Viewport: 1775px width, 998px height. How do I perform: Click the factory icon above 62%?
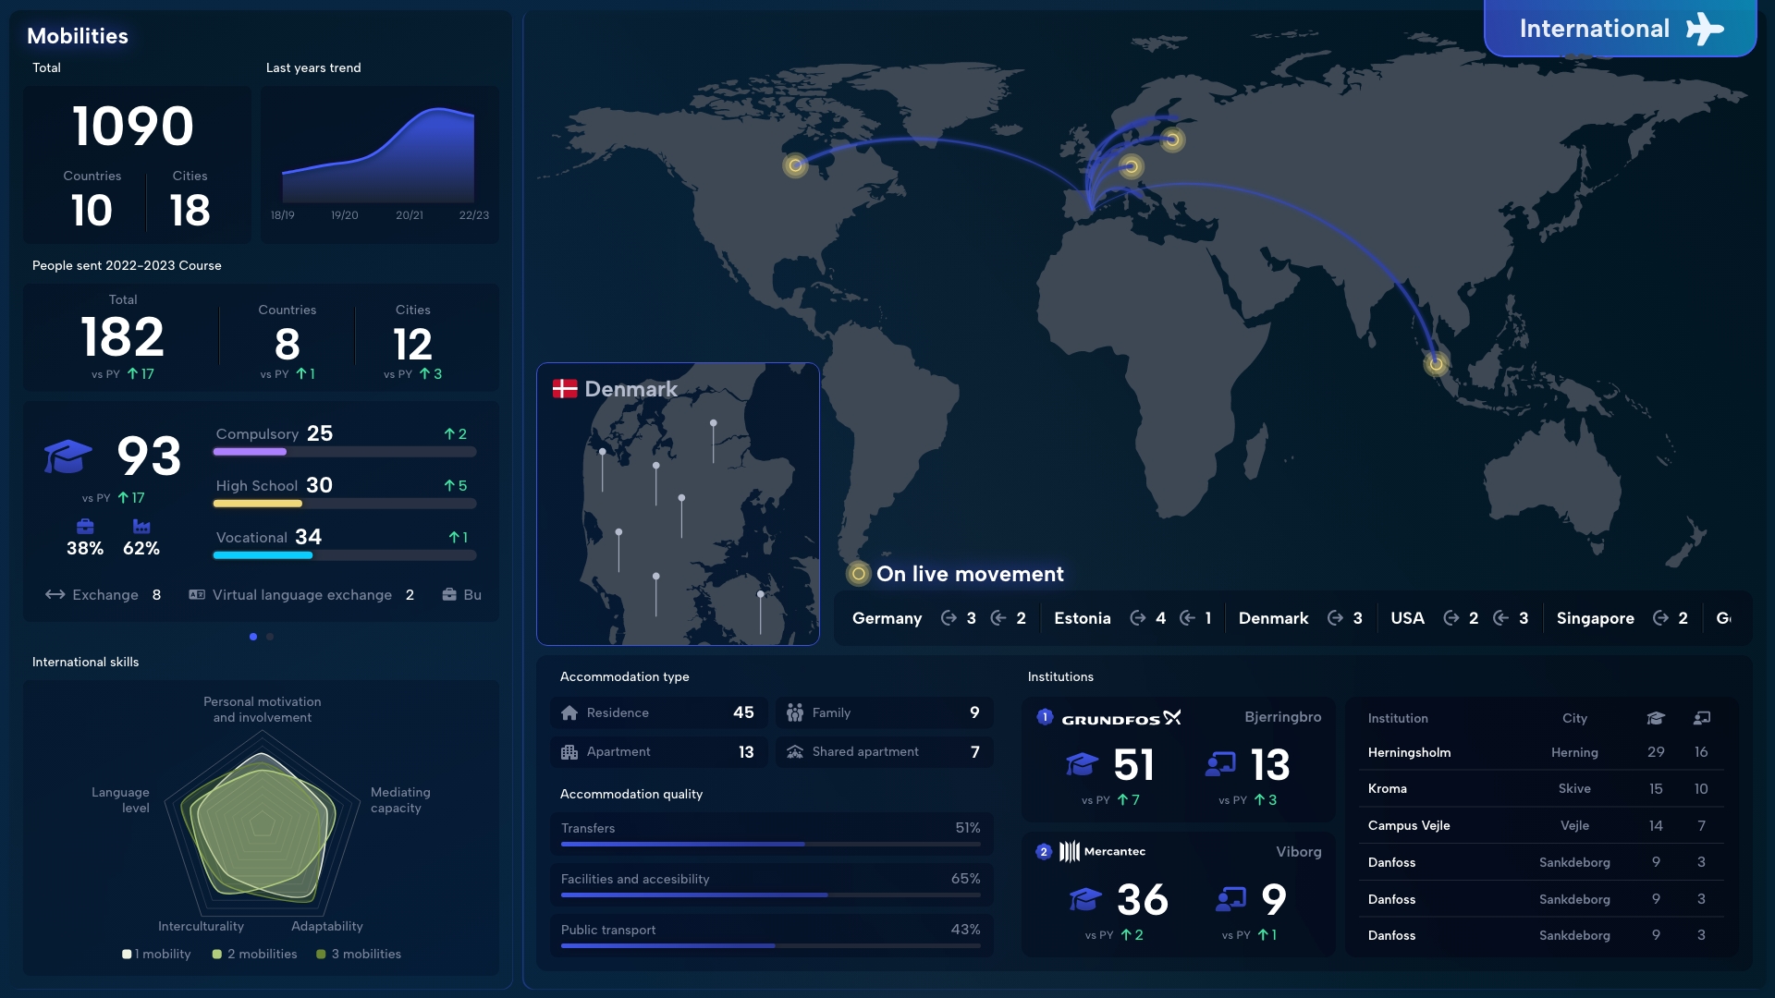pyautogui.click(x=141, y=526)
